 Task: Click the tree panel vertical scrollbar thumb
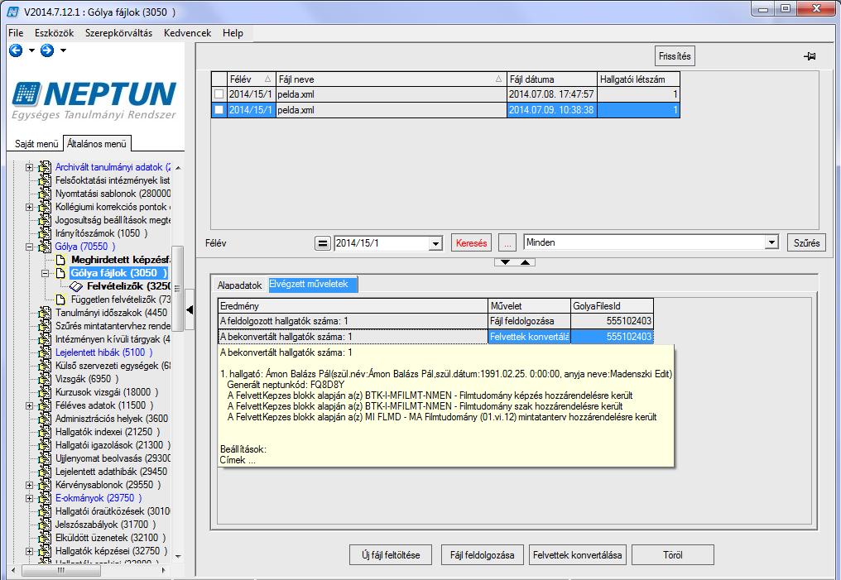177,289
